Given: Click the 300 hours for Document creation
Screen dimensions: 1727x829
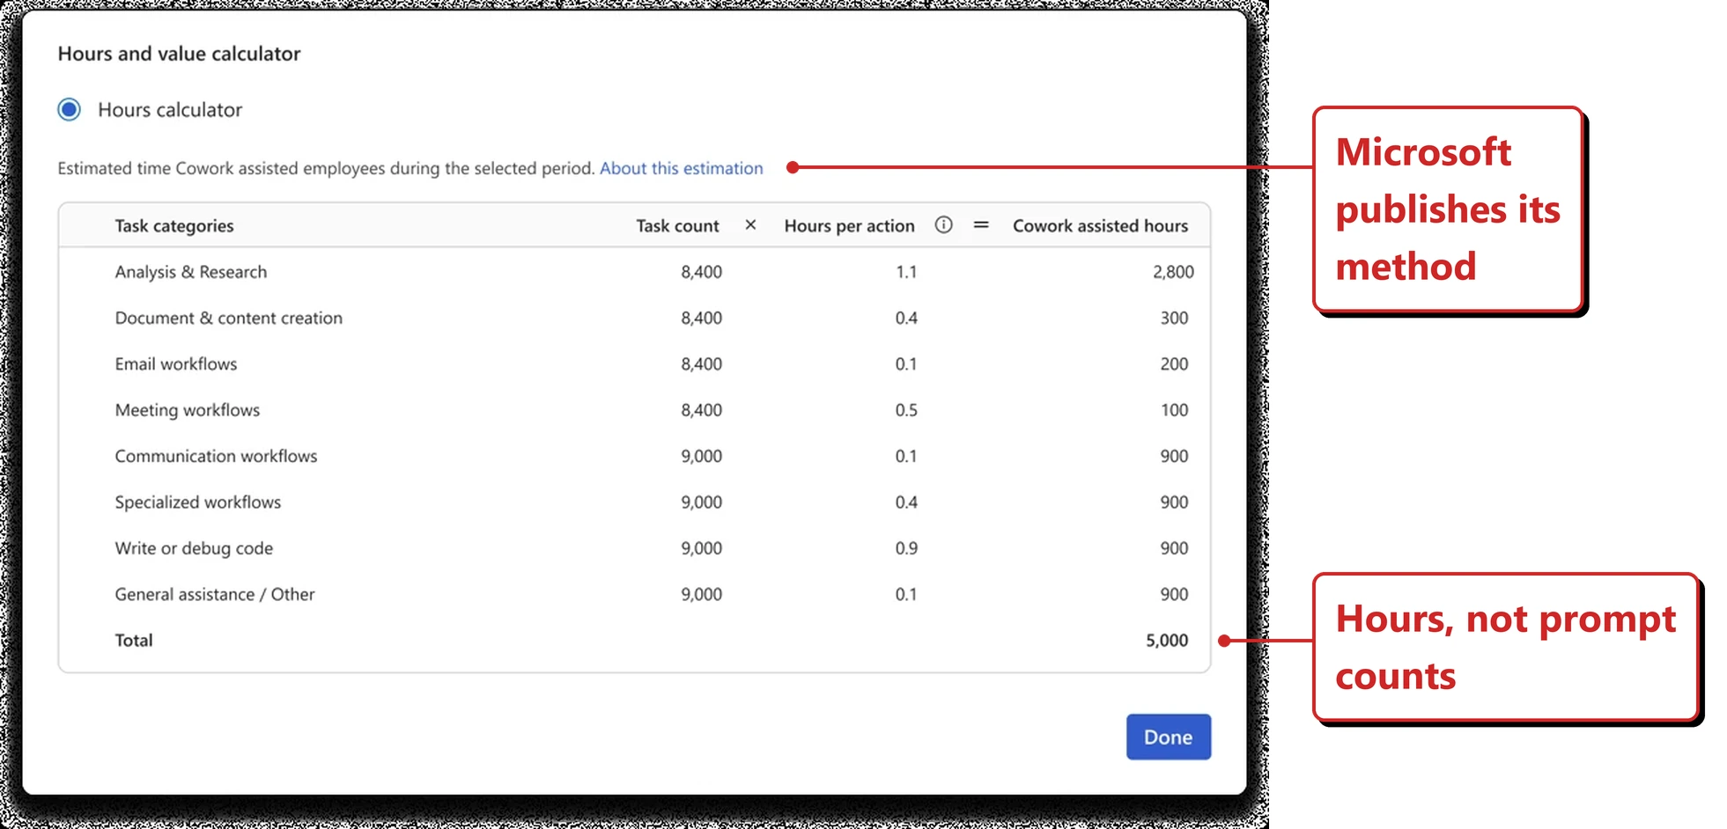Looking at the screenshot, I should [x=1174, y=318].
